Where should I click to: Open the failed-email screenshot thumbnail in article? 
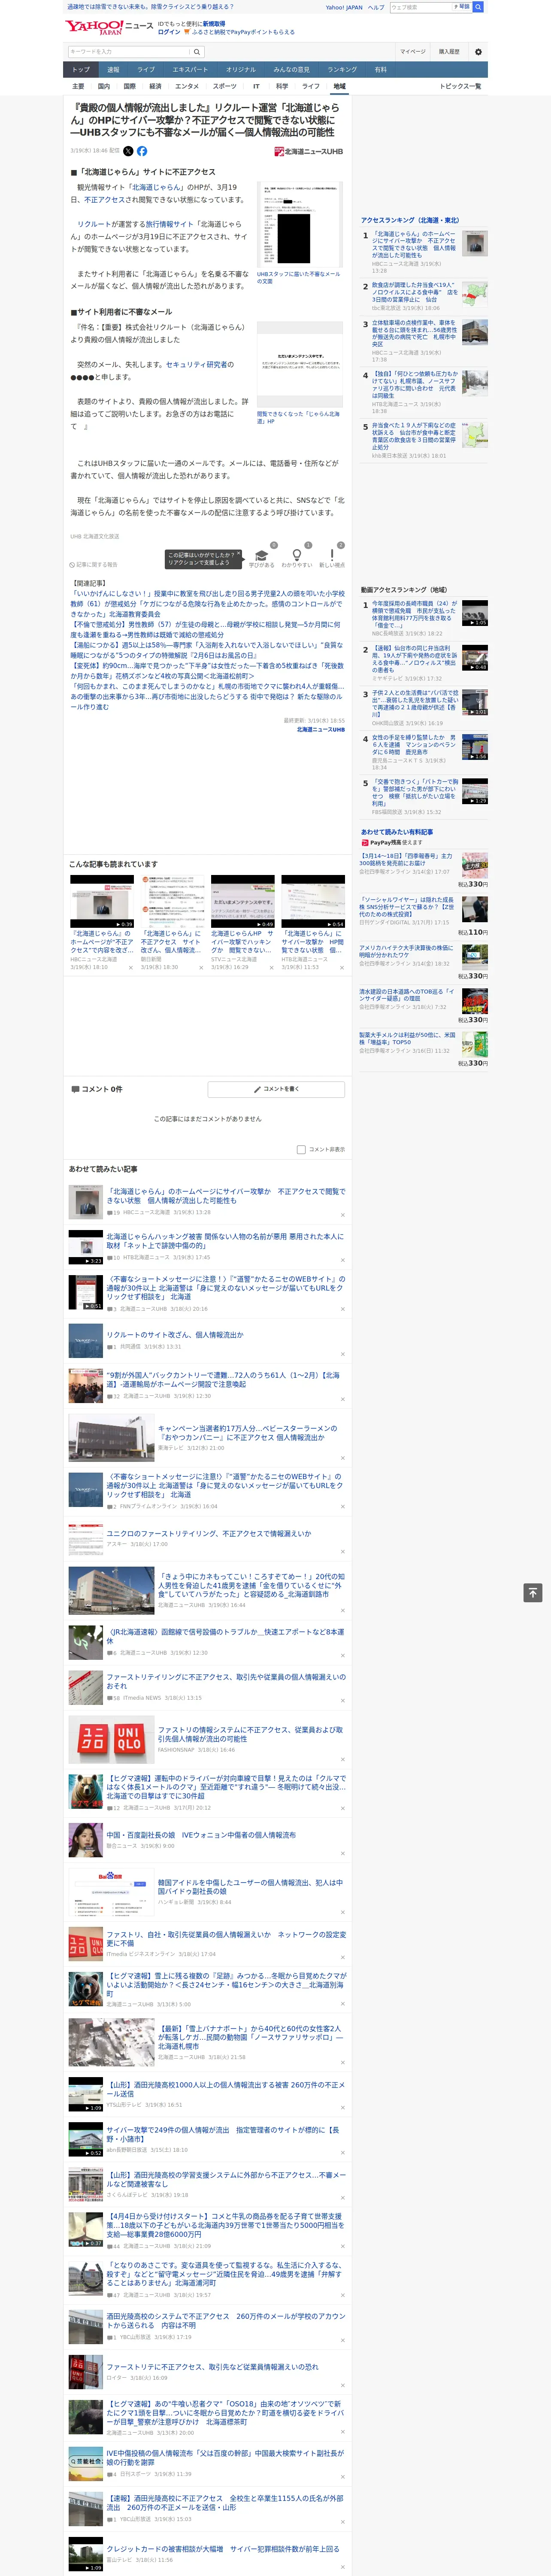pos(300,225)
